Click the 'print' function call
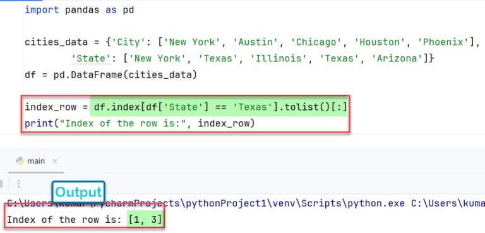 [39, 124]
